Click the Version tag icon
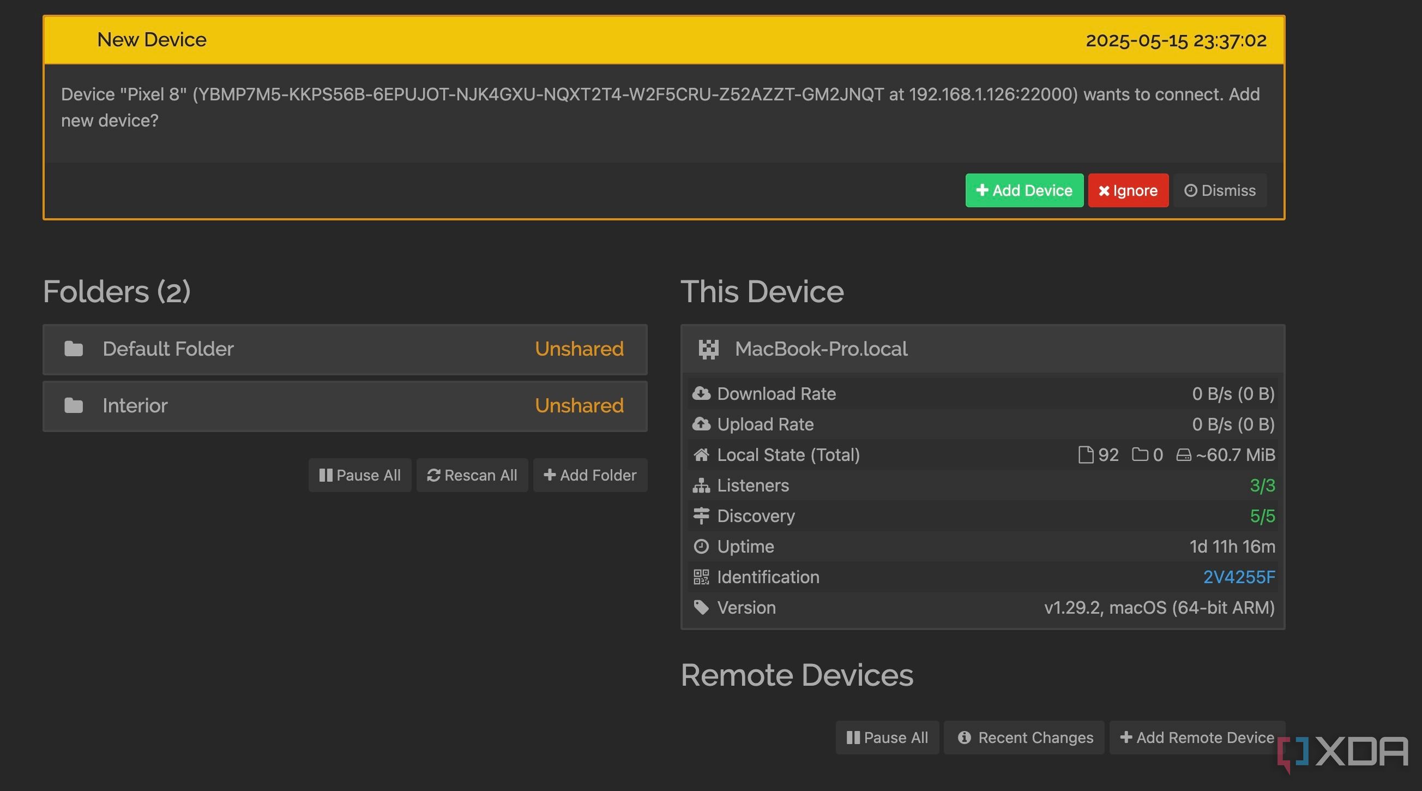This screenshot has height=791, width=1422. [x=701, y=607]
